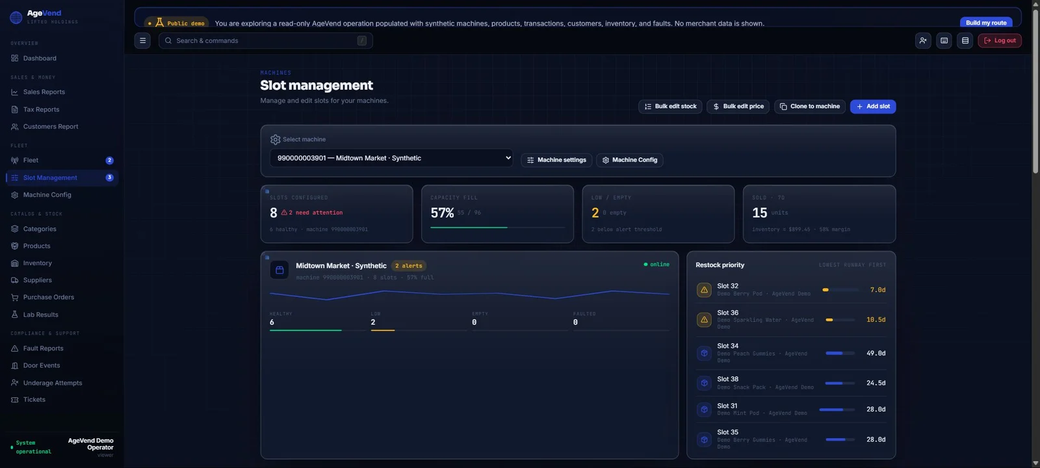Click the stacked rows density icon
This screenshot has height=468, width=1040.
click(965, 40)
